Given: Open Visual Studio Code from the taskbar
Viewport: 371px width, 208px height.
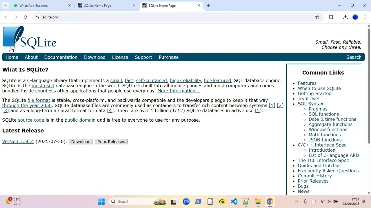Looking at the screenshot, I should click(234, 202).
